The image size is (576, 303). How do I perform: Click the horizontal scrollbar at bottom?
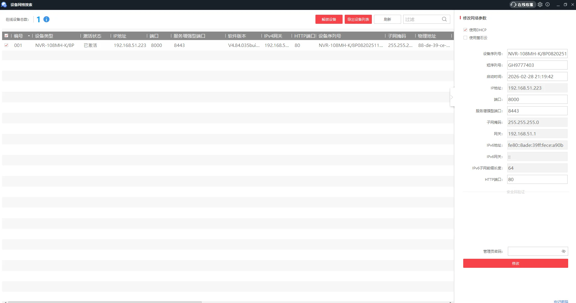(x=105, y=301)
